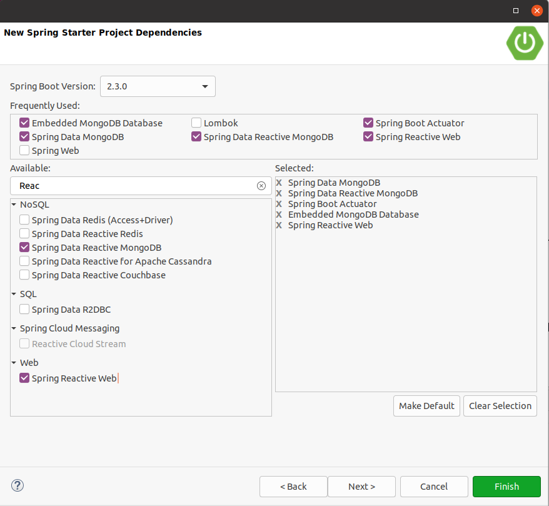This screenshot has height=506, width=549.
Task: Check Spring Data R2DBC
Action: coord(24,309)
